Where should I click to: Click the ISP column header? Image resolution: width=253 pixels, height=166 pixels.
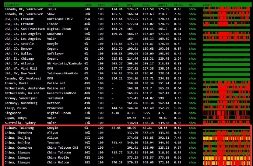click(x=50, y=5)
